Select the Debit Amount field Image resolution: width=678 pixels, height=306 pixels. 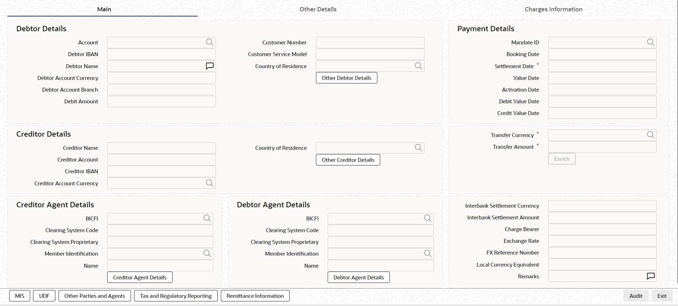162,102
